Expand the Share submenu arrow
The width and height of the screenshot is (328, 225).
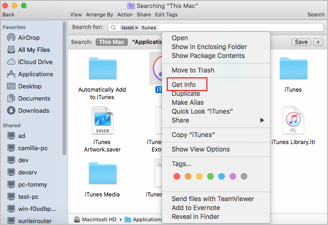[x=262, y=120]
